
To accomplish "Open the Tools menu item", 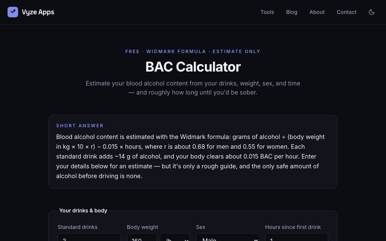I will 267,12.
